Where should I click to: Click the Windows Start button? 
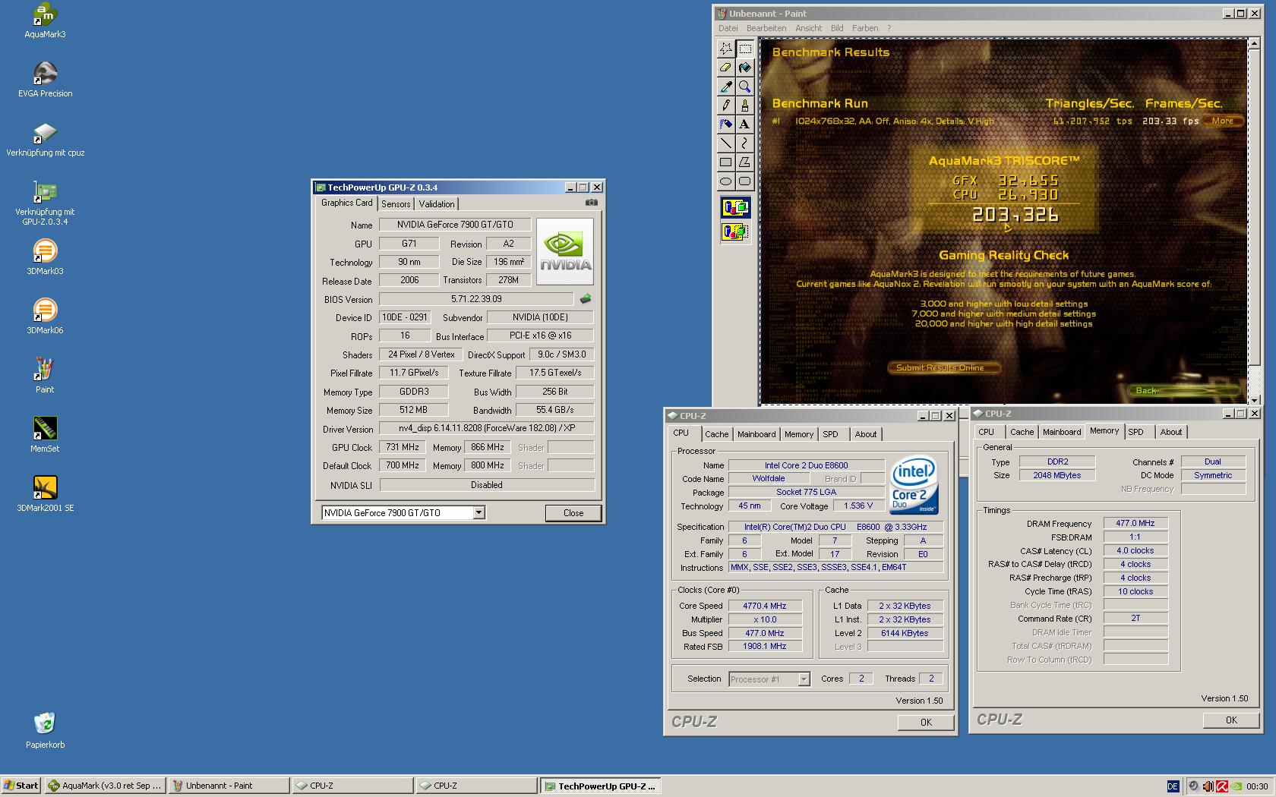pyautogui.click(x=21, y=786)
